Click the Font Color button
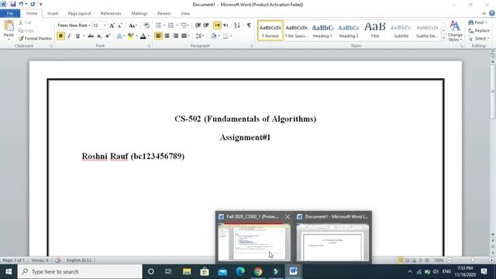Viewport: 496px width, 279px height. (x=143, y=36)
